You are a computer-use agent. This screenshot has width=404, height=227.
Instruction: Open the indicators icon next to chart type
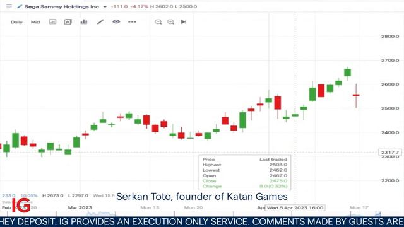68,22
